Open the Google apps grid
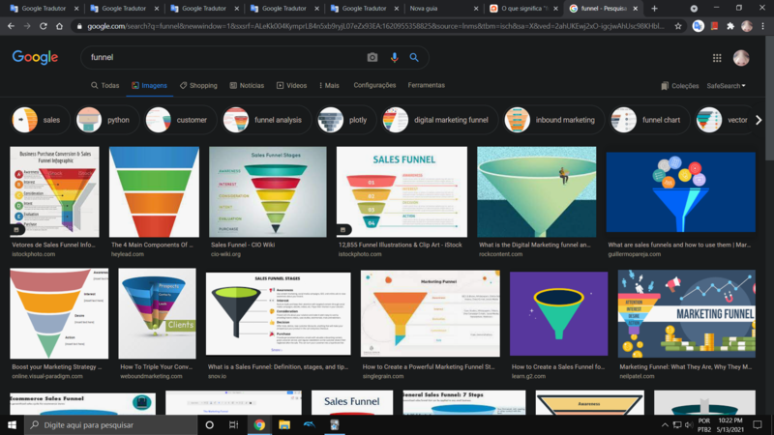 [717, 58]
